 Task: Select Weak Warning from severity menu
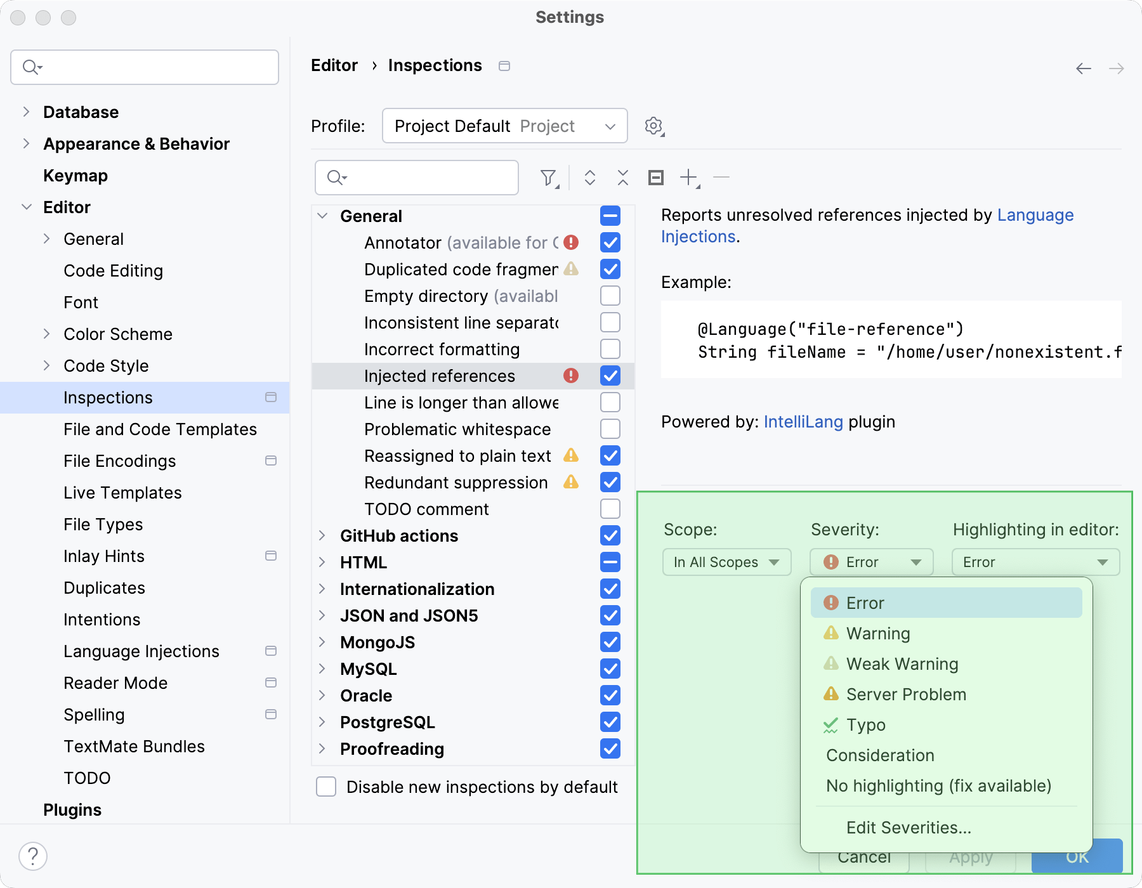[x=902, y=664]
